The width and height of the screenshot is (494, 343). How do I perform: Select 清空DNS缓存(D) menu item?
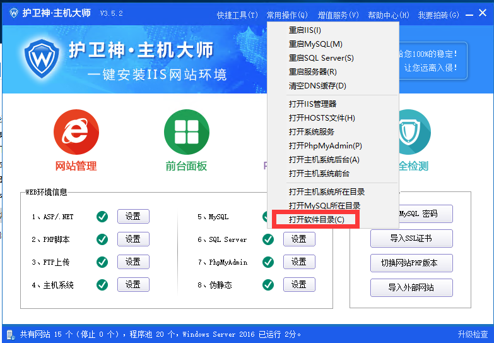317,86
